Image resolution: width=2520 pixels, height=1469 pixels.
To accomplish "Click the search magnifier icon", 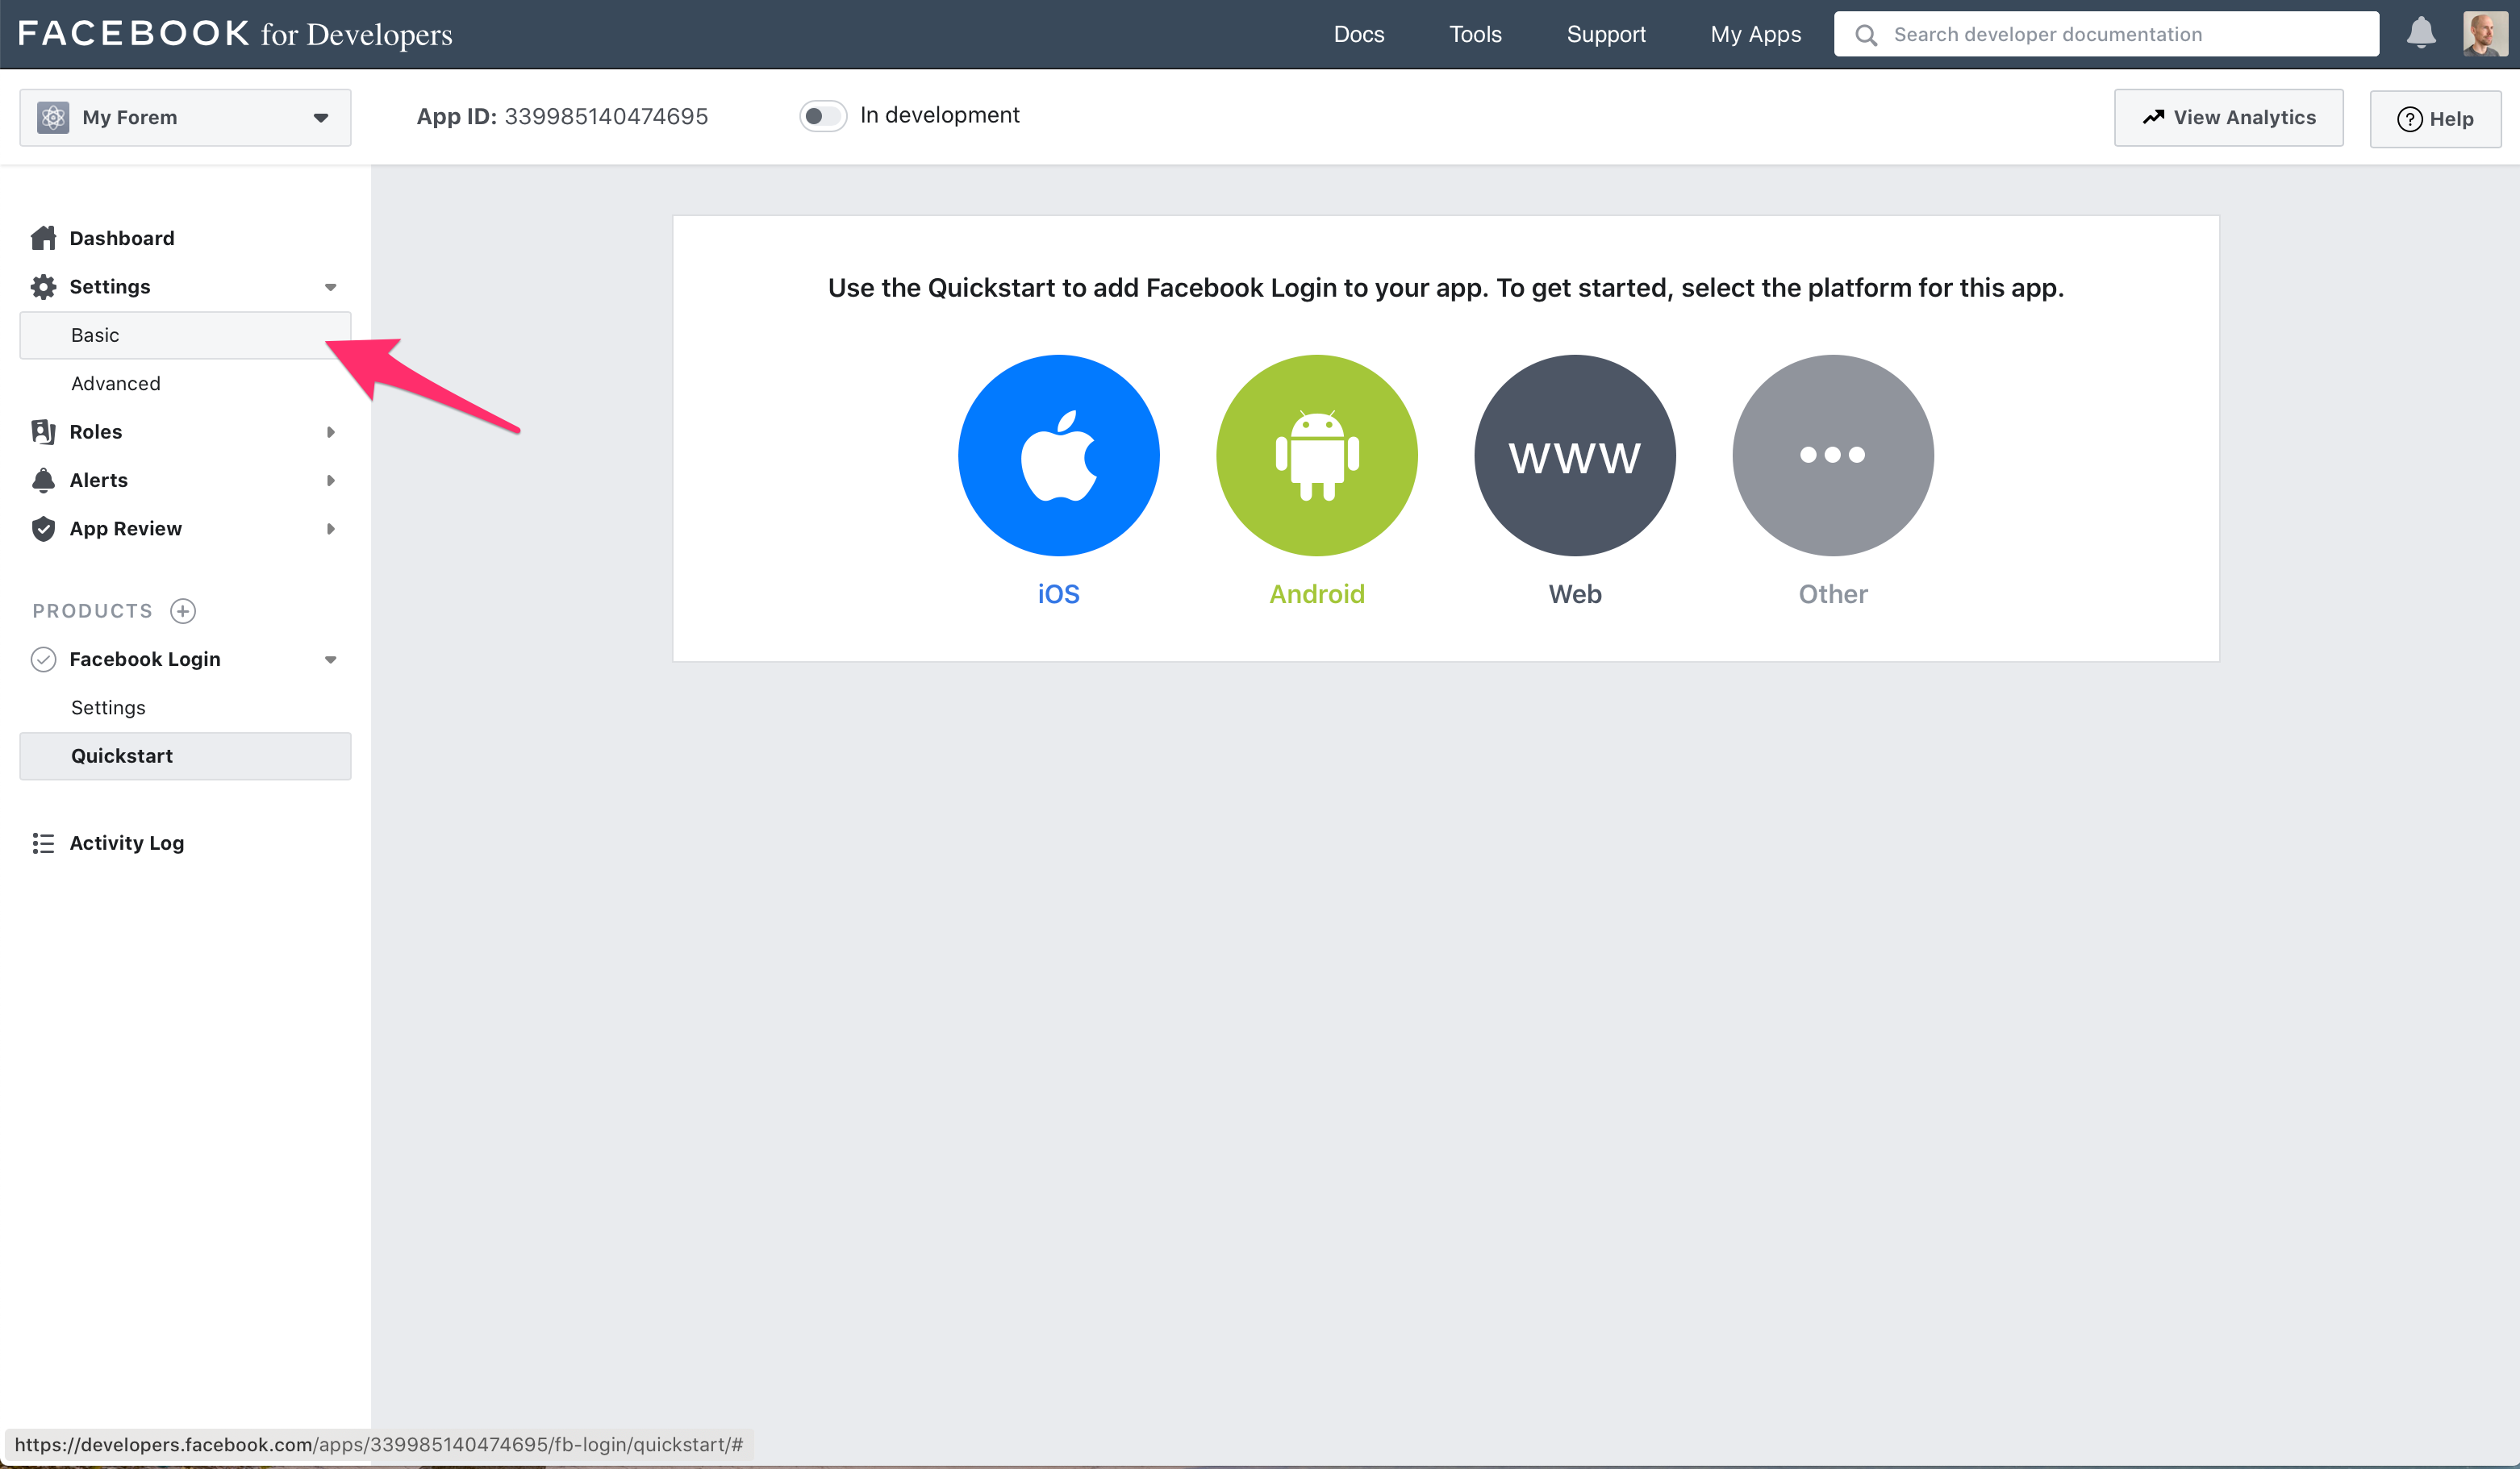I will [1865, 35].
